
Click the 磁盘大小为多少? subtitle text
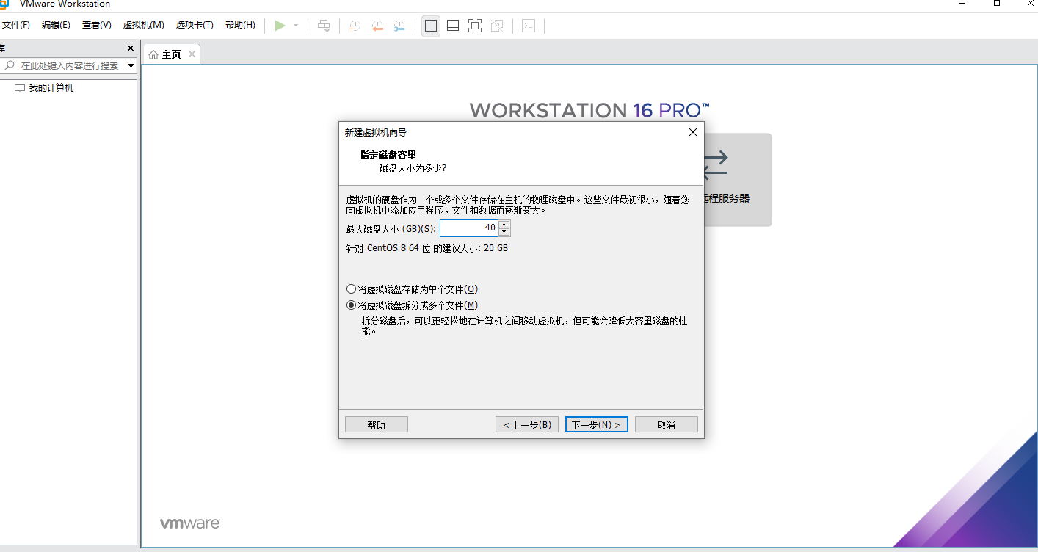coord(413,169)
